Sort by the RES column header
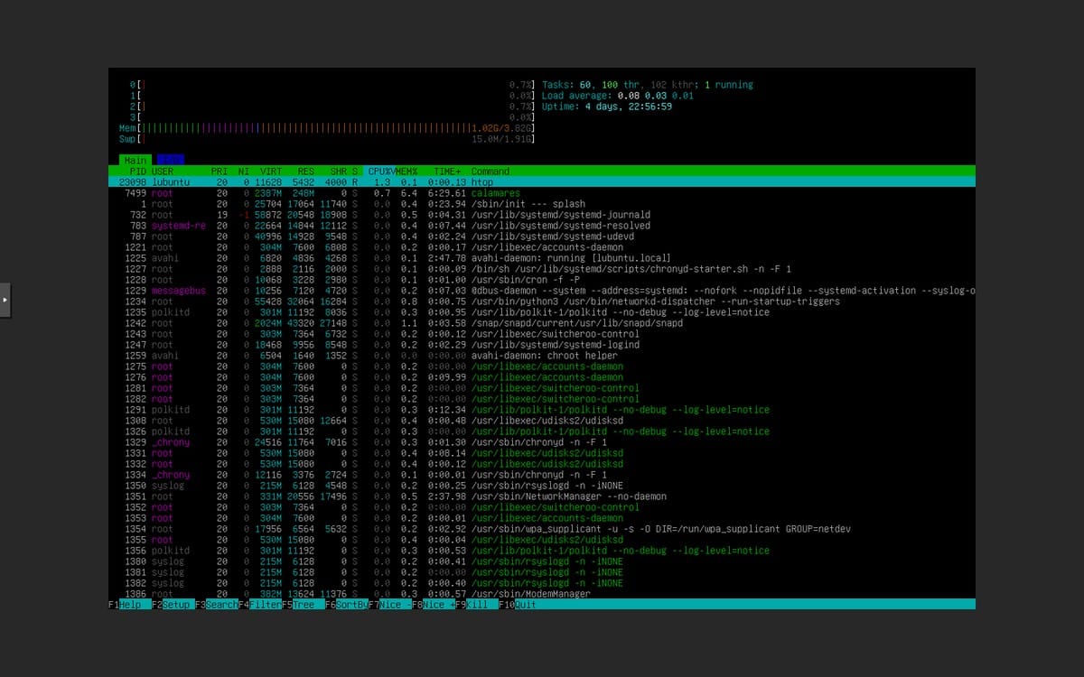Screen dimensions: 1084x677 pos(306,171)
